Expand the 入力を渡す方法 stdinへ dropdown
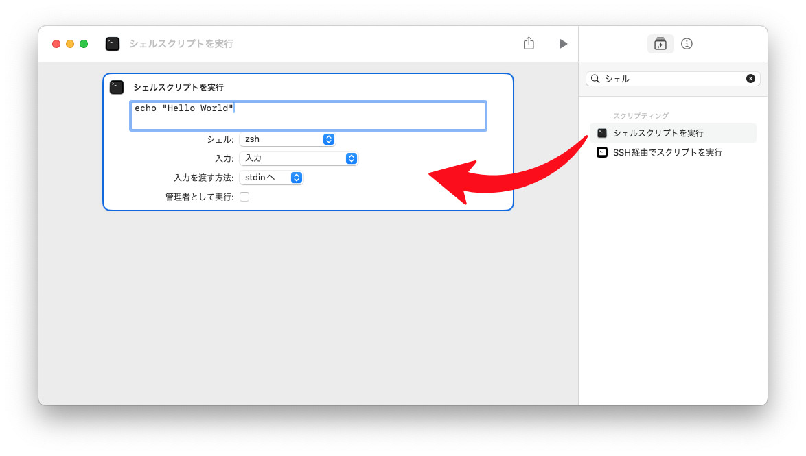Viewport: 806px width, 456px height. (x=271, y=178)
